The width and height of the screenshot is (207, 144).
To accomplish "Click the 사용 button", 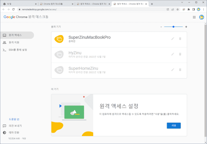I will tap(174, 126).
